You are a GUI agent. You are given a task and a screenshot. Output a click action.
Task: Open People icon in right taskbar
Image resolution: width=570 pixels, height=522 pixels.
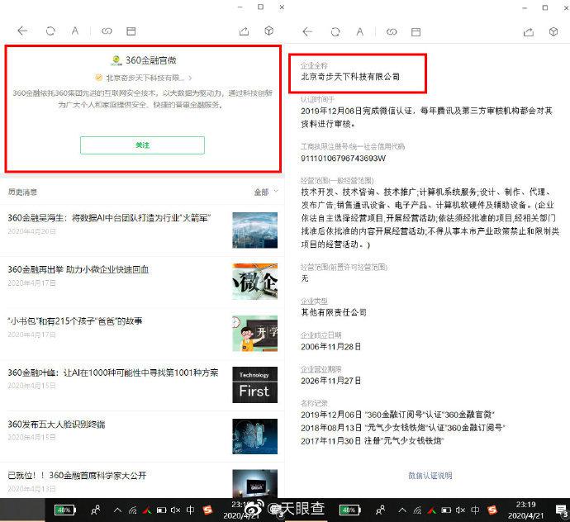(381, 510)
